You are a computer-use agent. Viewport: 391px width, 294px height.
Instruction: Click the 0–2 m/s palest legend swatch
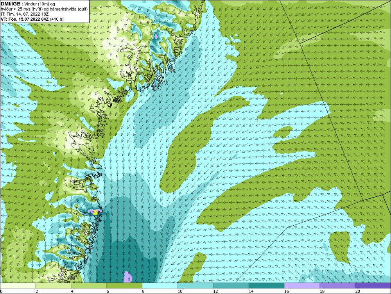pos(18,285)
